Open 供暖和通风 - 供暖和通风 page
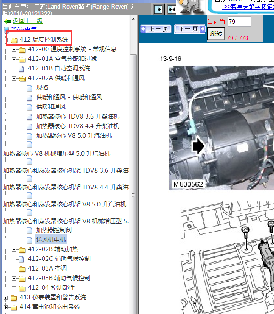Image resolution: width=274 pixels, height=314 pixels. click(x=69, y=97)
